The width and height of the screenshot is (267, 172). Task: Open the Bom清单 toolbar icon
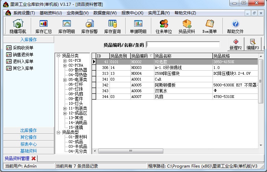click(209, 26)
